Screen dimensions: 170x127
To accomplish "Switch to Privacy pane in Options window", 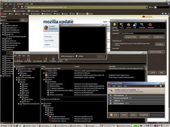I will [x=121, y=26].
